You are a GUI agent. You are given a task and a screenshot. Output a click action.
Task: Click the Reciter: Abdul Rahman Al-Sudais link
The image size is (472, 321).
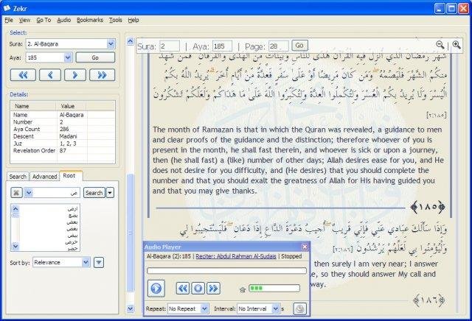236,256
